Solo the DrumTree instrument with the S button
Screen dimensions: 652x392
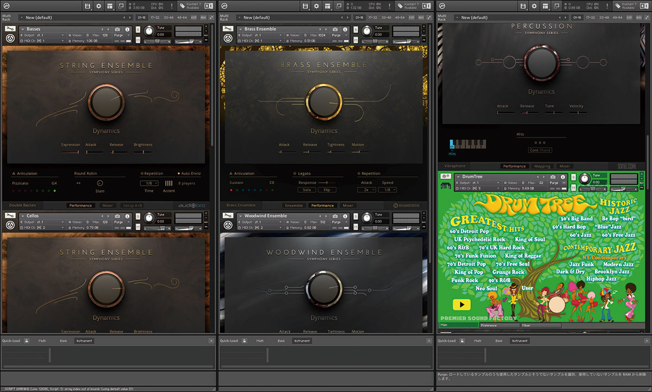click(573, 176)
